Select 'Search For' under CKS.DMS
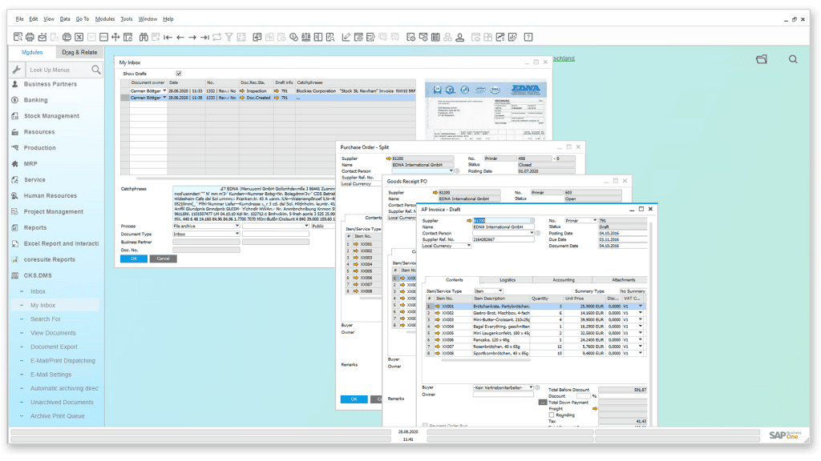The height and width of the screenshot is (461, 821). (46, 319)
